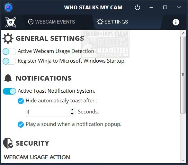Switch to the Webcam Events tab
Screen dimensions: 188x165
(x=52, y=22)
